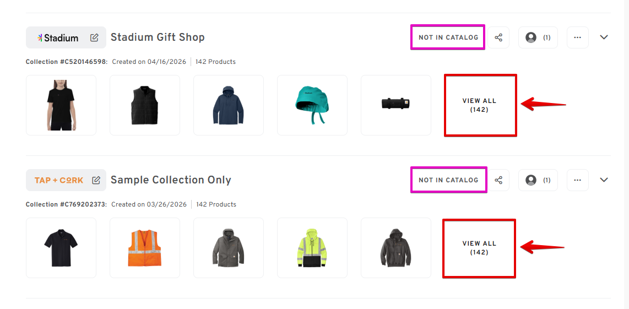Open the black puffer vest product thumbnail
Screen dimensions: 629x309
click(145, 105)
